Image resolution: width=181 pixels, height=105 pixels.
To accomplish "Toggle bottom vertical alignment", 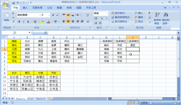I will (73, 15).
